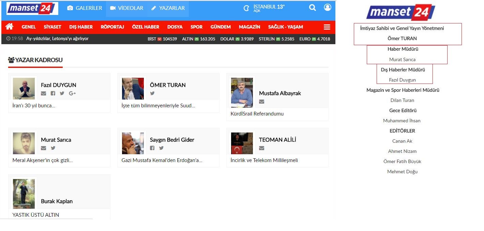Click Fazıl Duygun's Google Plus icon
The width and height of the screenshot is (484, 231).
[x=72, y=93]
